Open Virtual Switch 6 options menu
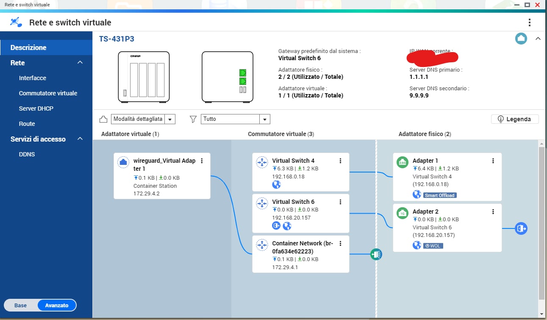The height and width of the screenshot is (320, 547). click(x=340, y=202)
